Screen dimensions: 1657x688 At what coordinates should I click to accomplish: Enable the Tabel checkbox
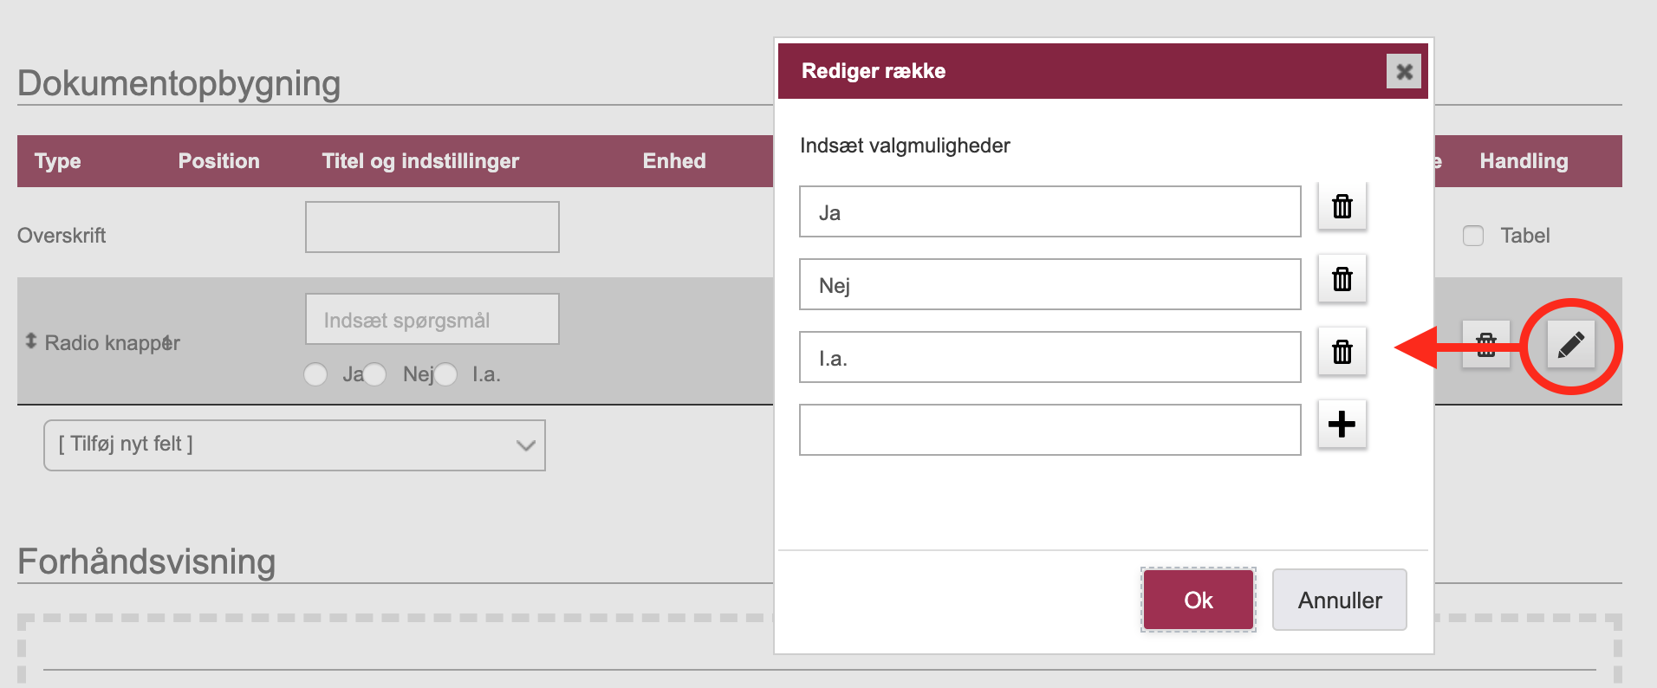pos(1473,236)
